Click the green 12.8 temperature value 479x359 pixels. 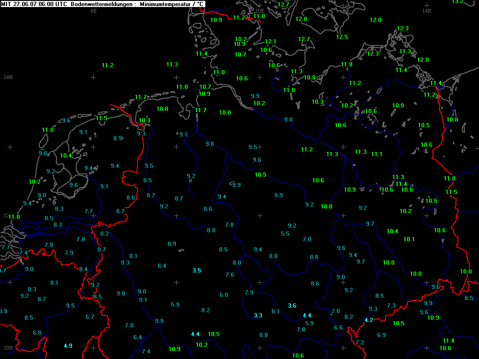click(x=301, y=19)
